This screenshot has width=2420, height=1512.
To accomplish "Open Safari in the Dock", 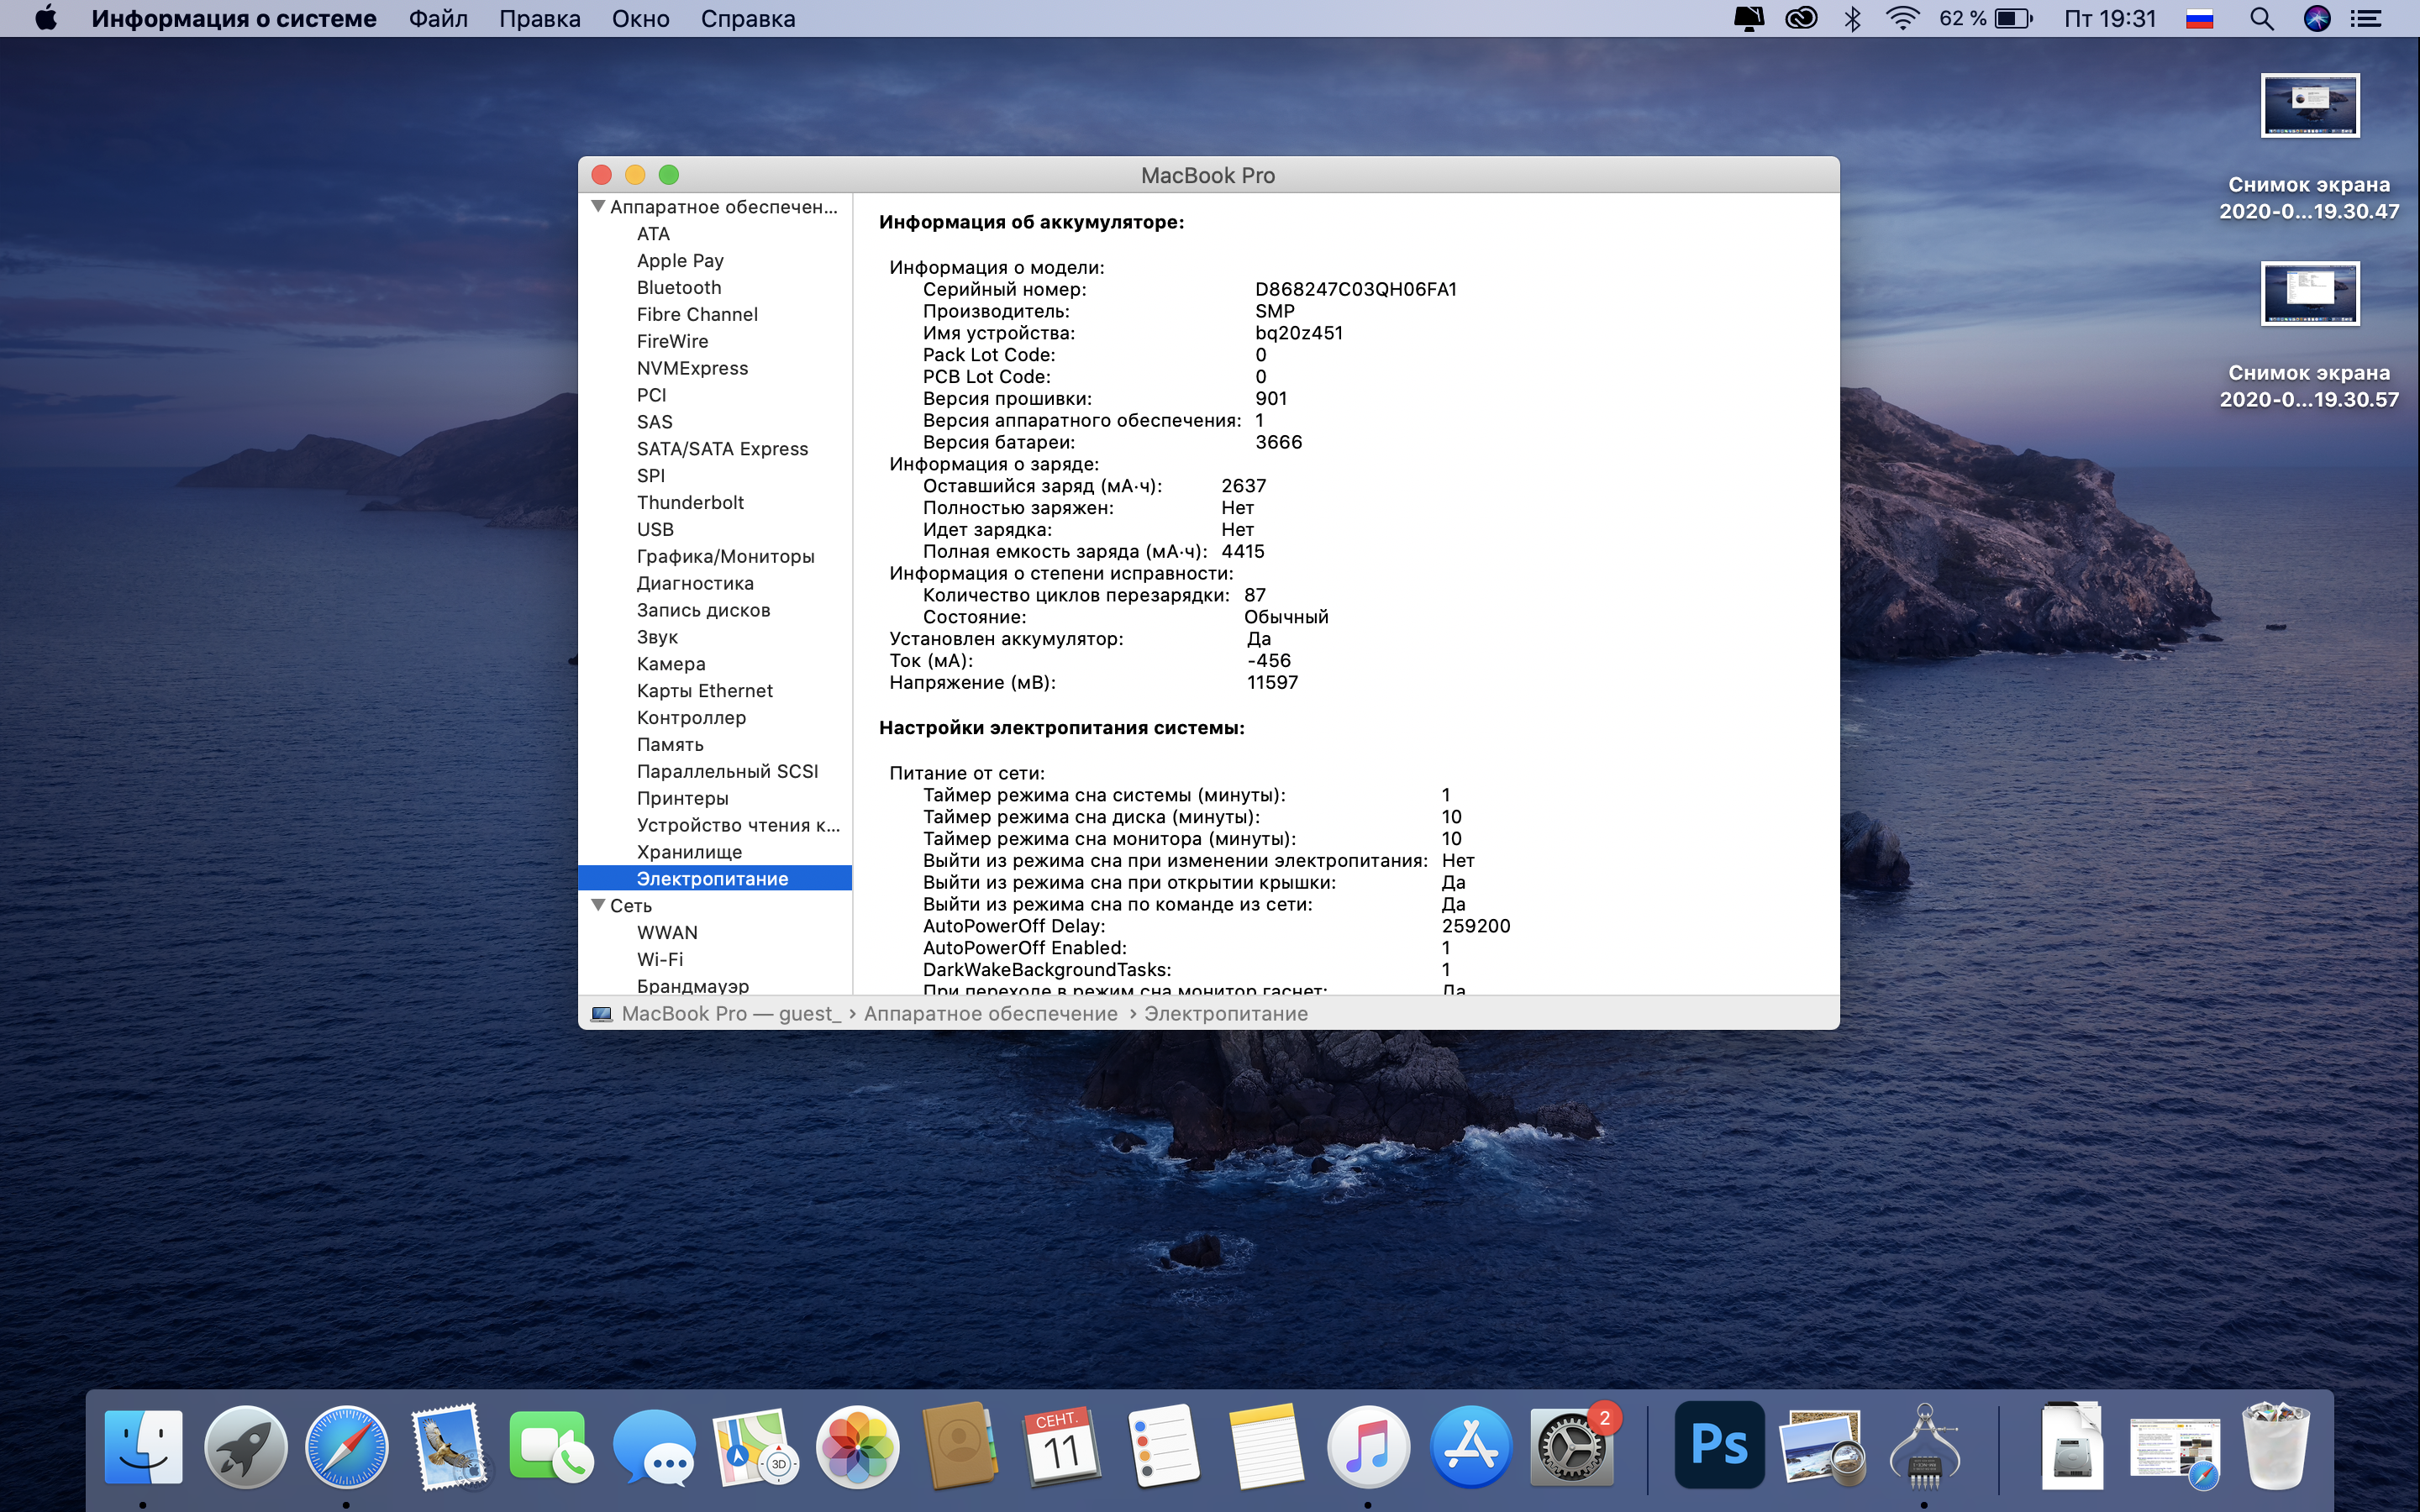I will tap(346, 1446).
